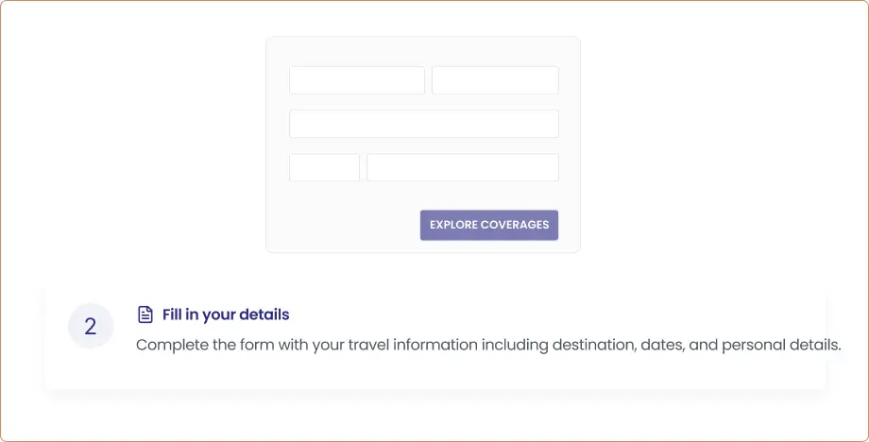Click the bottom-right field above EXPLORE COVERAGES
869x442 pixels.
coord(462,167)
